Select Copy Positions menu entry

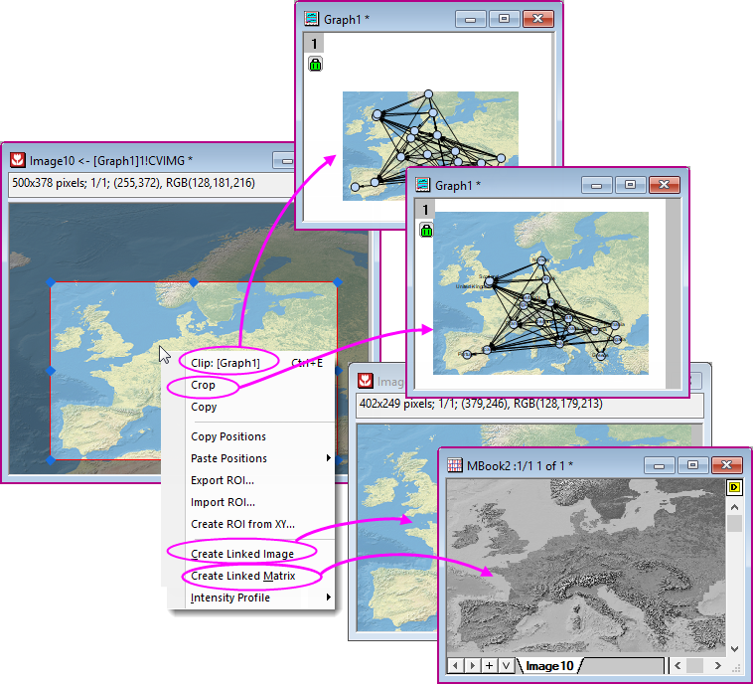click(228, 436)
